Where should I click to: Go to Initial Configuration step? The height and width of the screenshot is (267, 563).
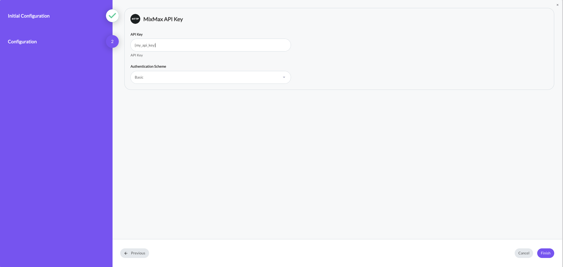point(29,16)
